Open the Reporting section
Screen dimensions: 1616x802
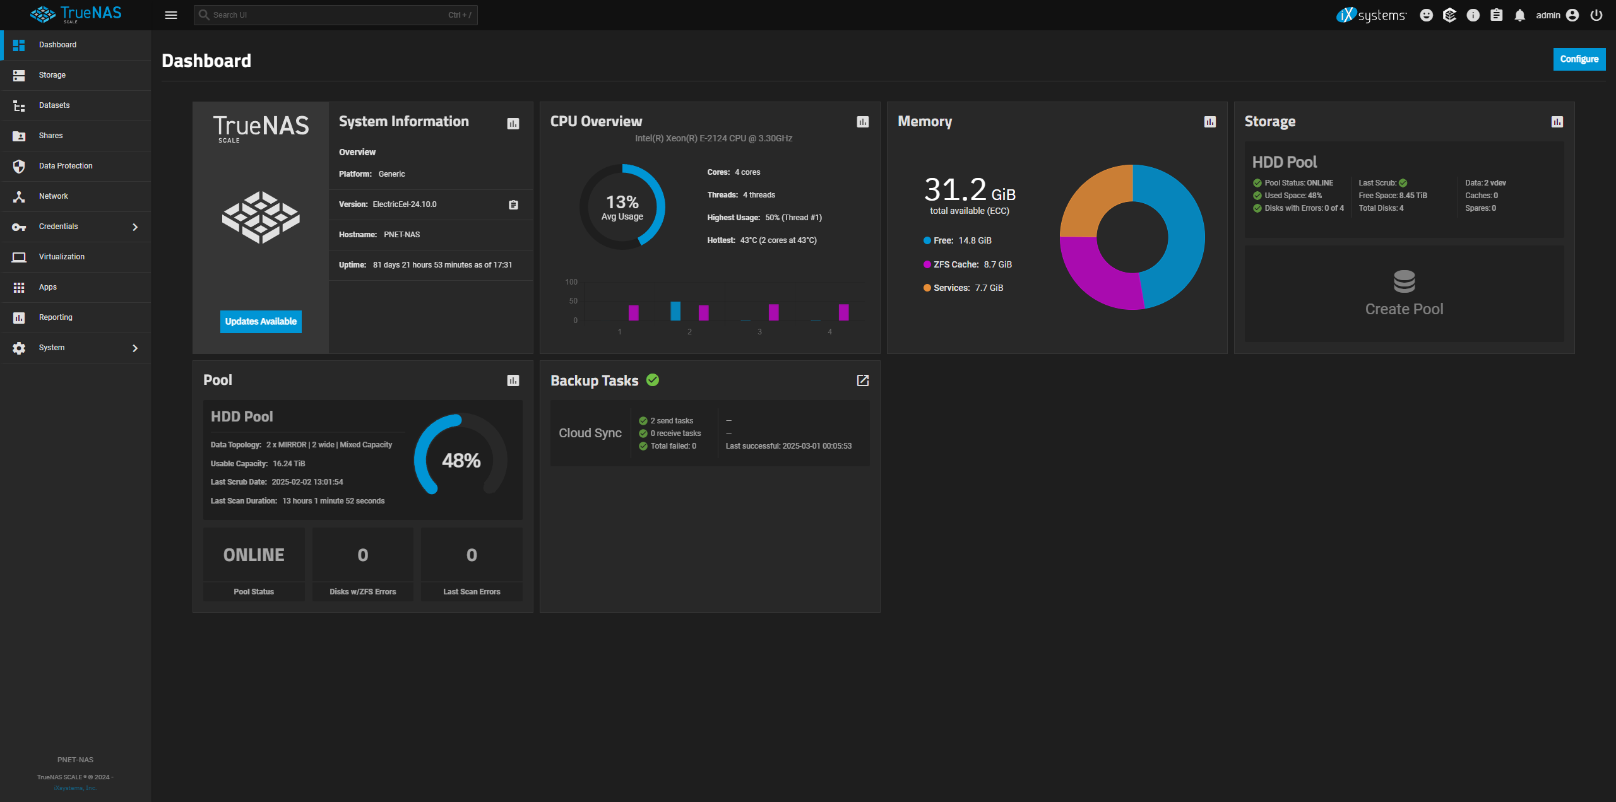(x=55, y=317)
